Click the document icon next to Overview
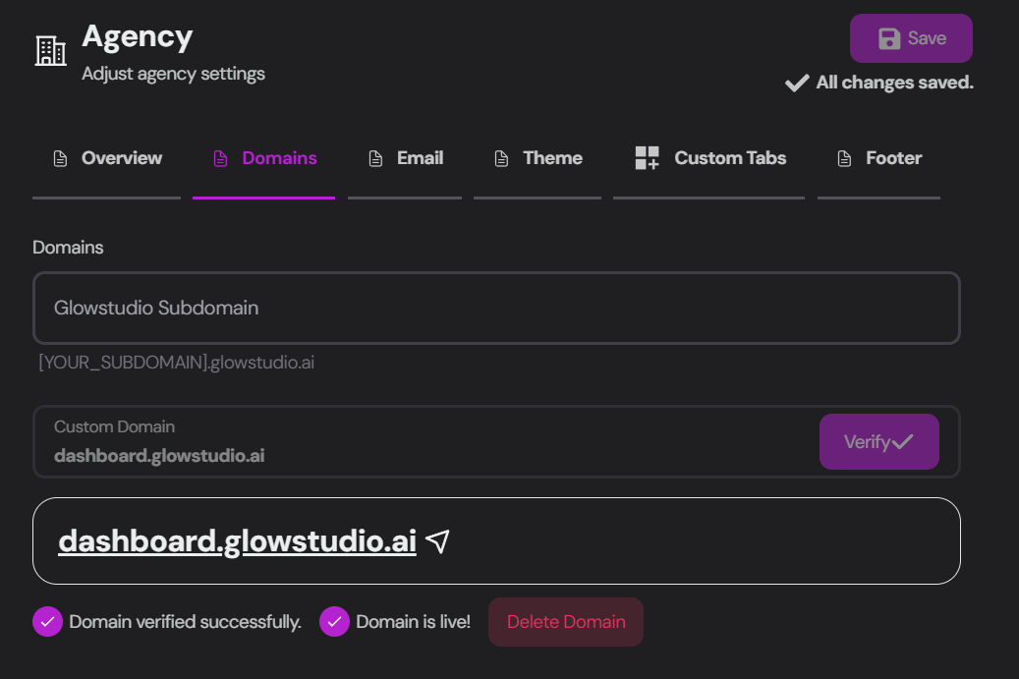 point(60,157)
